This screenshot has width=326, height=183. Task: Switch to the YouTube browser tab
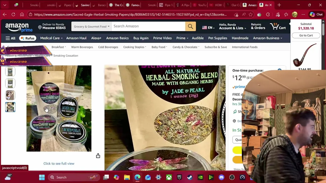click(200, 5)
